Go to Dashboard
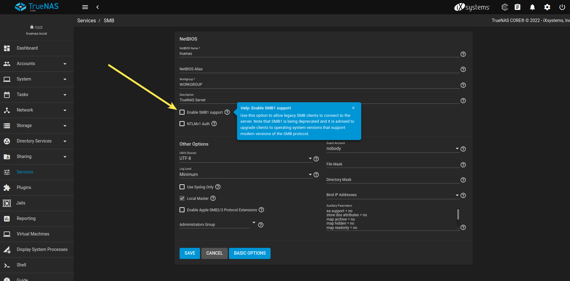Viewport: 570px width, 281px height. (x=37, y=48)
